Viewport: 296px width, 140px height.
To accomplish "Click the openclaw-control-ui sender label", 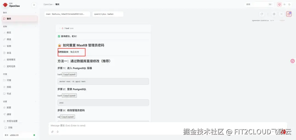I will [260, 20].
